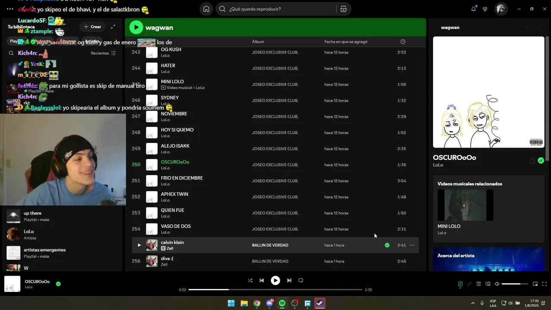Open the album artwork in the now playing panel
Viewport: 551px width, 310px height.
489,92
